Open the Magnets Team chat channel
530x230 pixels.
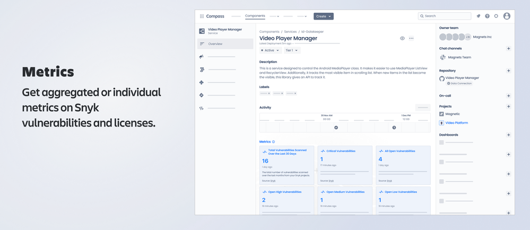pos(459,57)
